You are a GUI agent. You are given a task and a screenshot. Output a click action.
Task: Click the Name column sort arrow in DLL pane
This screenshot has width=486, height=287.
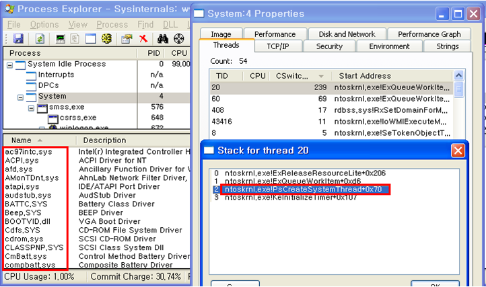[x=40, y=140]
